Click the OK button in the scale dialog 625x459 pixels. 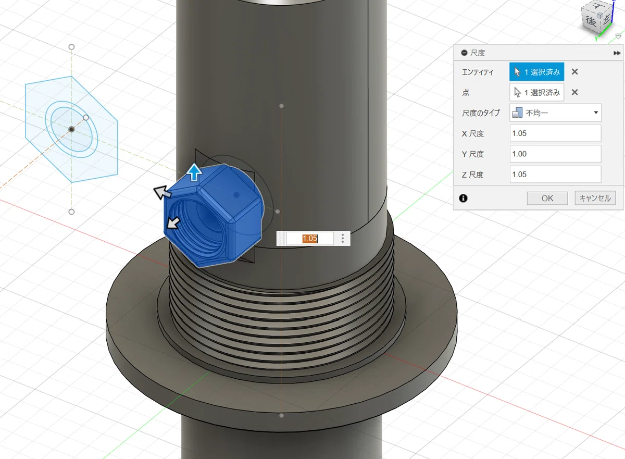click(547, 198)
